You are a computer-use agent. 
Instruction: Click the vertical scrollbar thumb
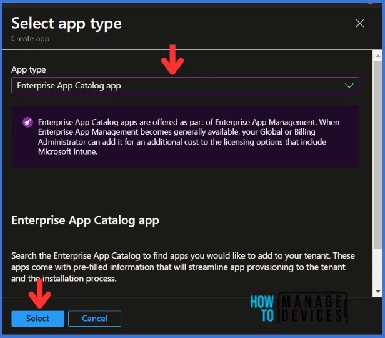tap(378, 155)
